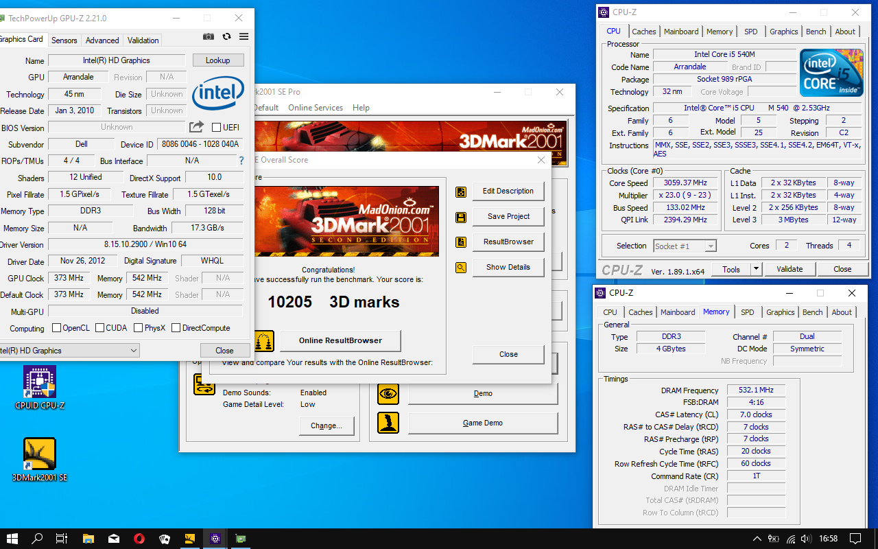878x549 pixels.
Task: Click the GPU-Z refresh icon
Action: pyautogui.click(x=226, y=37)
